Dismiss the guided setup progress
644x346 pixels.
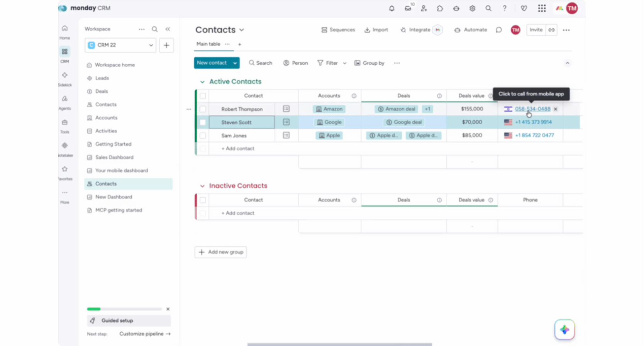click(x=168, y=309)
